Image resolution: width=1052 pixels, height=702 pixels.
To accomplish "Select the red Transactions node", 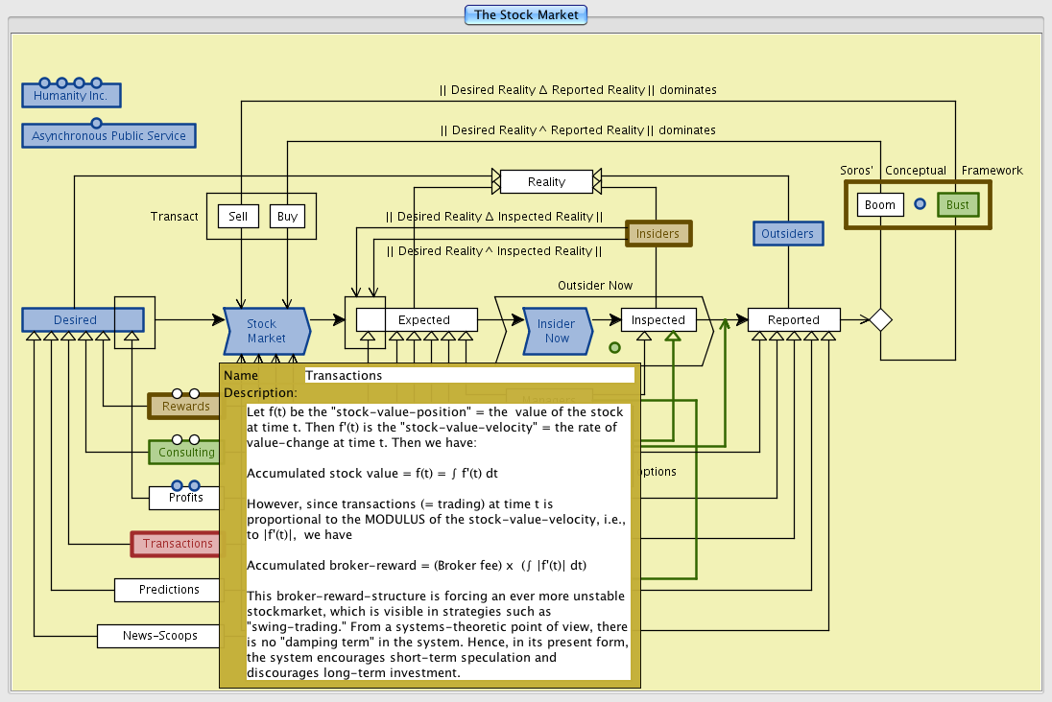I will pos(178,544).
